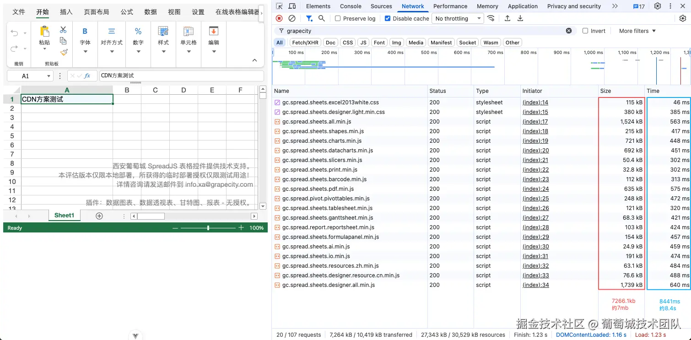Switch to the 公式 formulas tab
Image resolution: width=691 pixels, height=340 pixels.
pos(127,12)
